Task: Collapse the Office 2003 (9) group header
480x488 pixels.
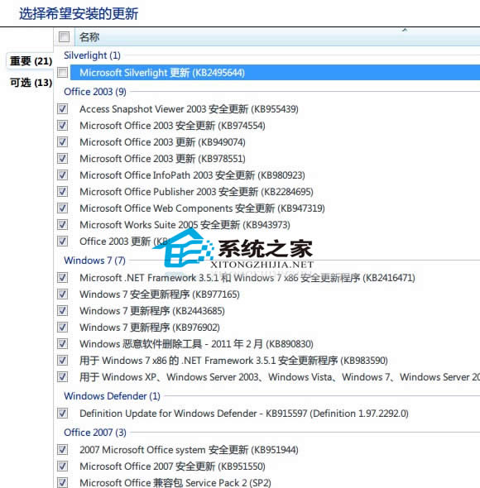Action: (x=95, y=92)
